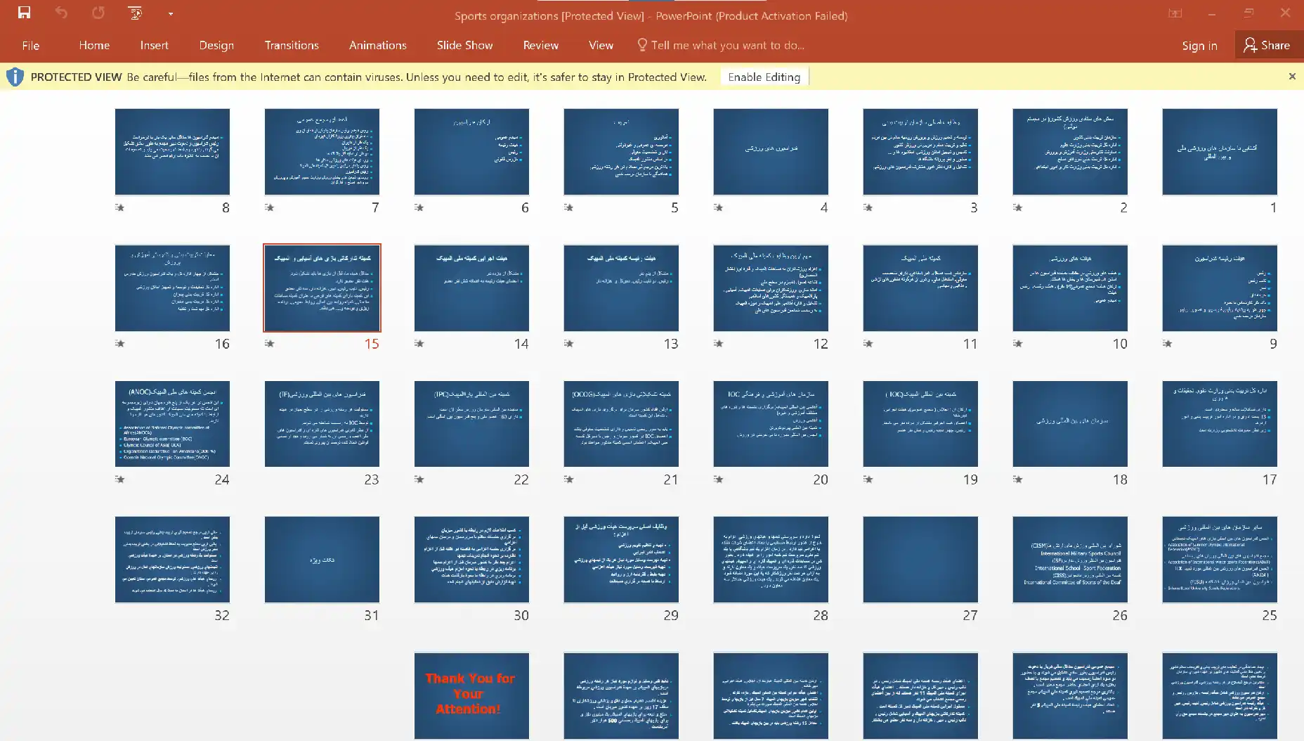Screen dimensions: 1304x741
Task: Click the animation star under slide 8
Action: point(120,207)
